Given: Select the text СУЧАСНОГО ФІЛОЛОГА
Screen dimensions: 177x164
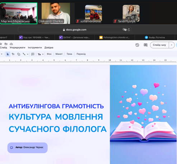Looking at the screenshot, I should (x=57, y=129).
